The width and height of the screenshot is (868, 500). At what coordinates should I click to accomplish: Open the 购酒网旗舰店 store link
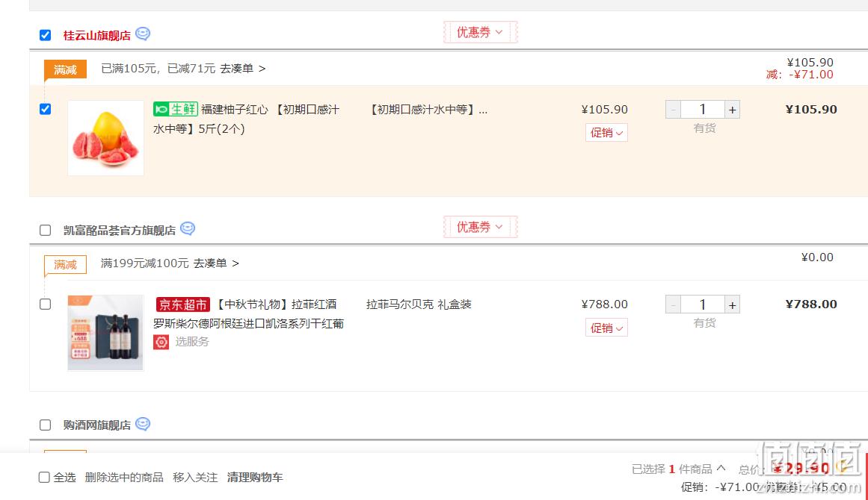[97, 425]
